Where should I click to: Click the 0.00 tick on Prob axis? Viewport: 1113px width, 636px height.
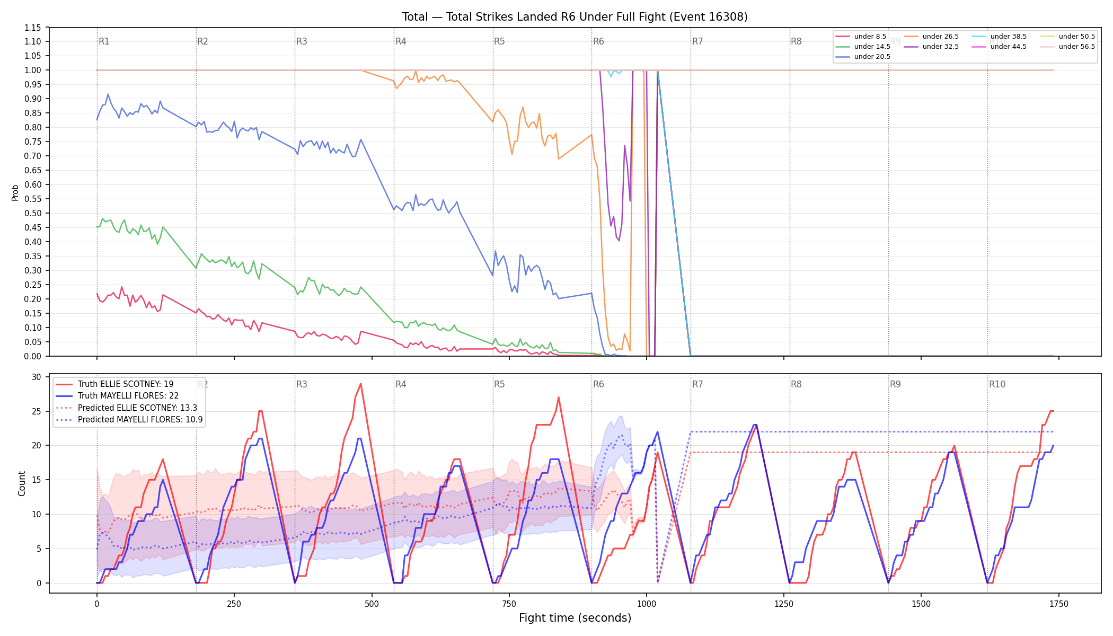point(32,356)
